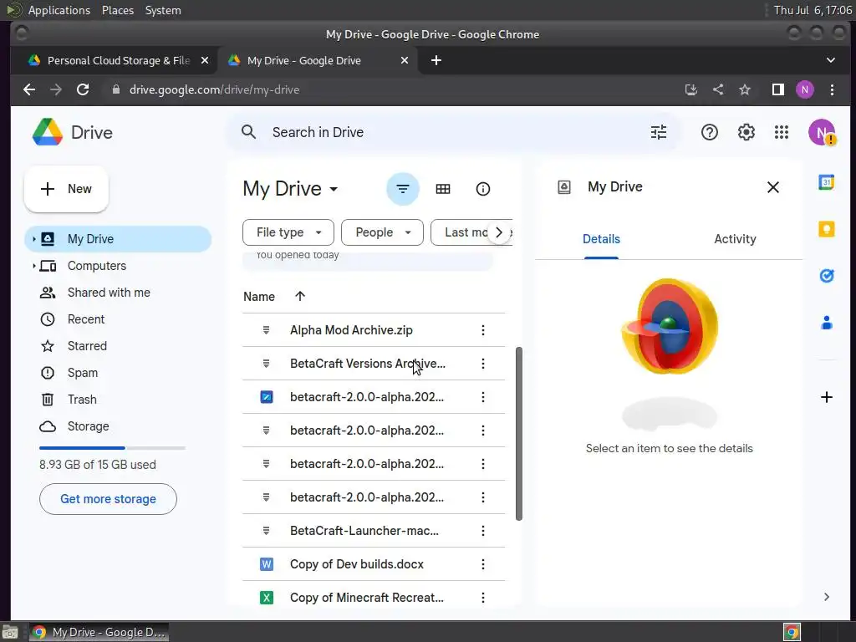This screenshot has width=856, height=642.
Task: Click the storage usage progress bar
Action: (112, 448)
